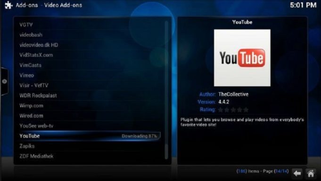Click the YouTube logo thumbnail
This screenshot has height=181, width=321.
pos(242,58)
